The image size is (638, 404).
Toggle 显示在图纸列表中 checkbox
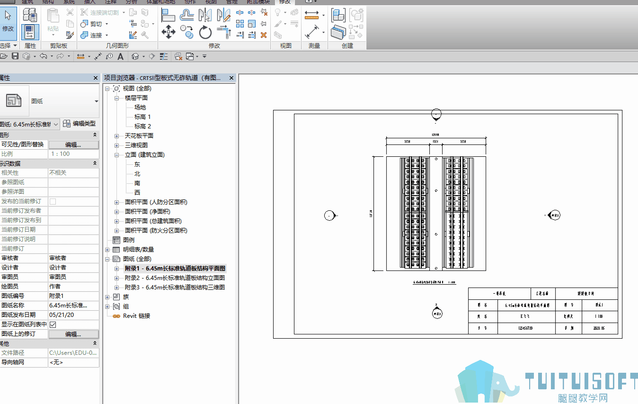(53, 324)
